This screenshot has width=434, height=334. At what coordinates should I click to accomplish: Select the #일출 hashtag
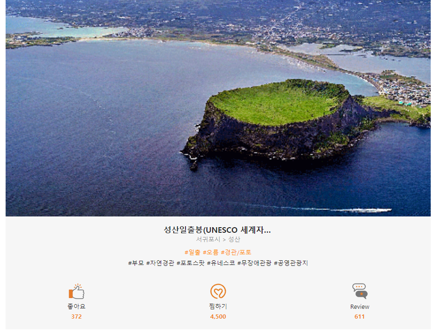[x=192, y=252]
